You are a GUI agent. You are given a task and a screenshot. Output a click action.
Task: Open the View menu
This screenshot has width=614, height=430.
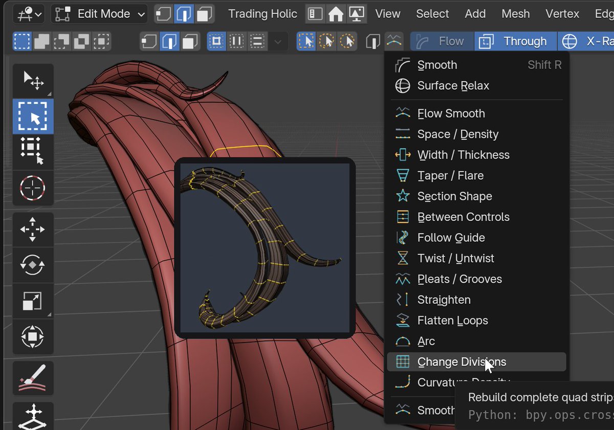(388, 14)
